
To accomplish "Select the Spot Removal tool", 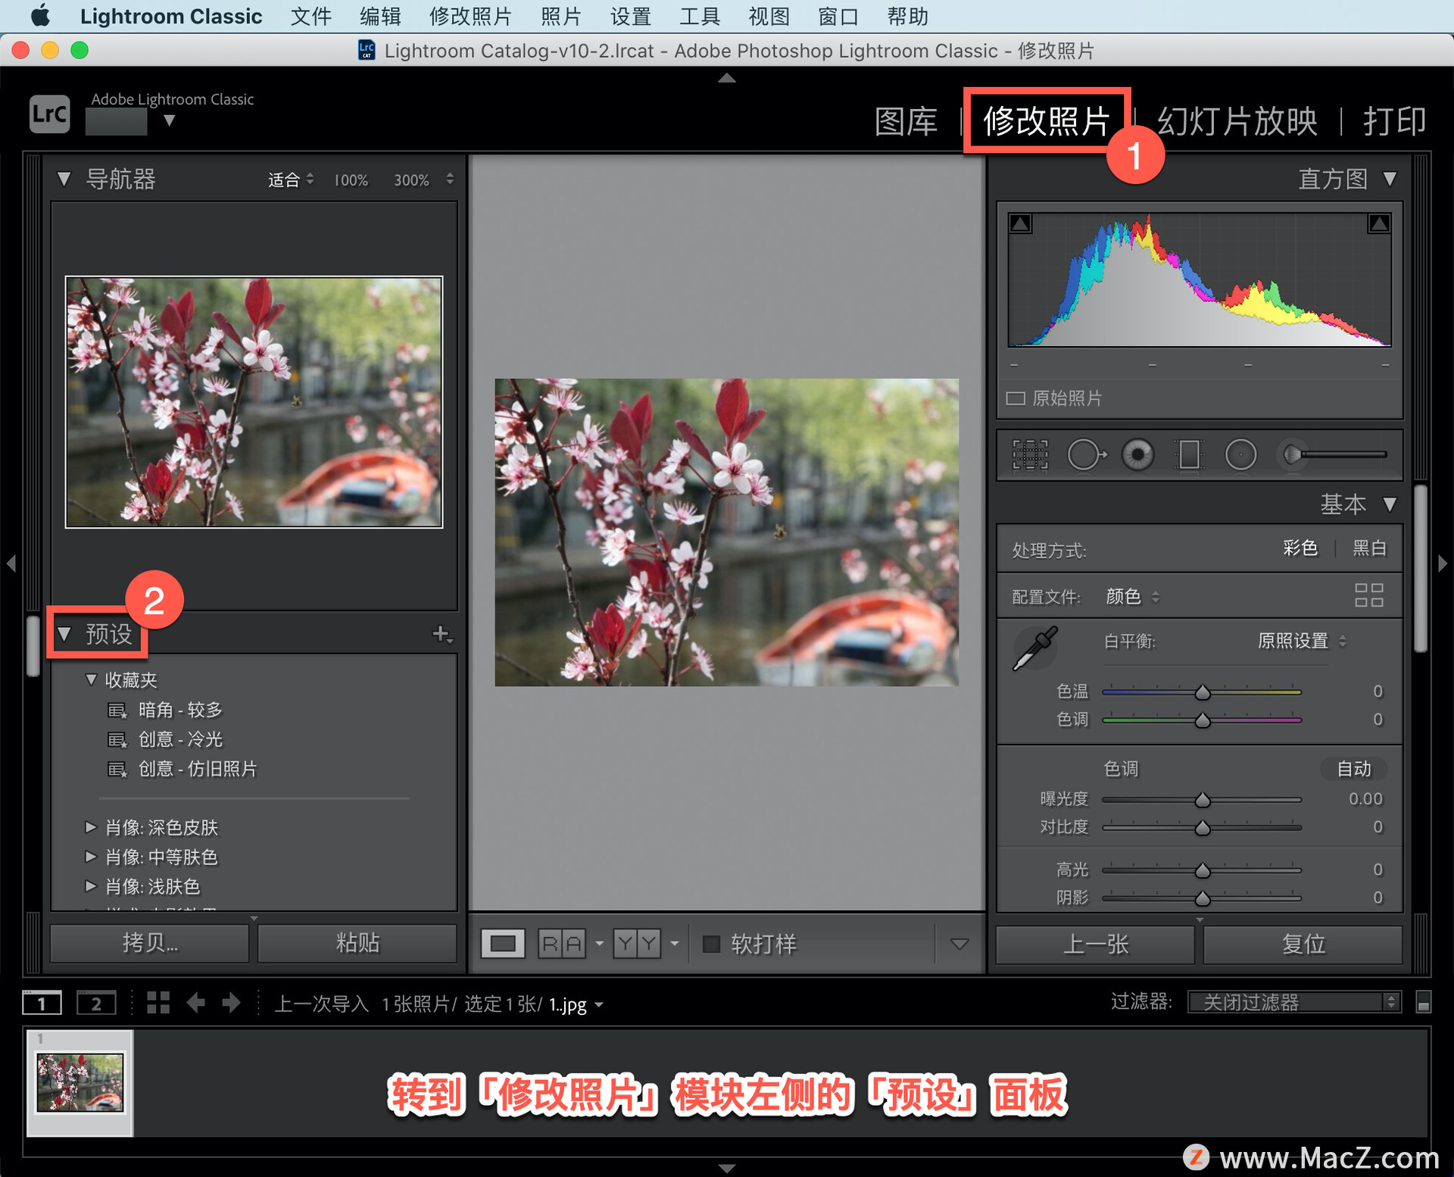I will (x=1087, y=455).
